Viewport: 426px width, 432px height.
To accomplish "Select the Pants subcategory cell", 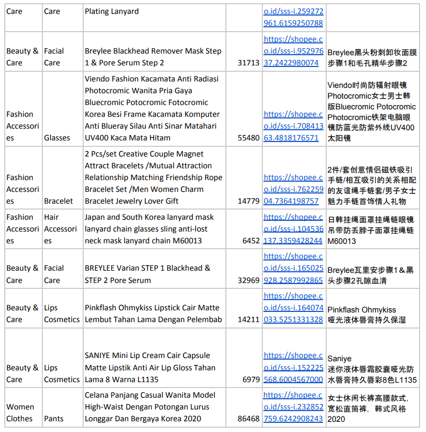I will tap(54, 419).
